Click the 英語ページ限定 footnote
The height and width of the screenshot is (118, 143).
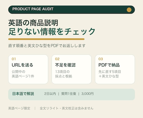point(19,108)
